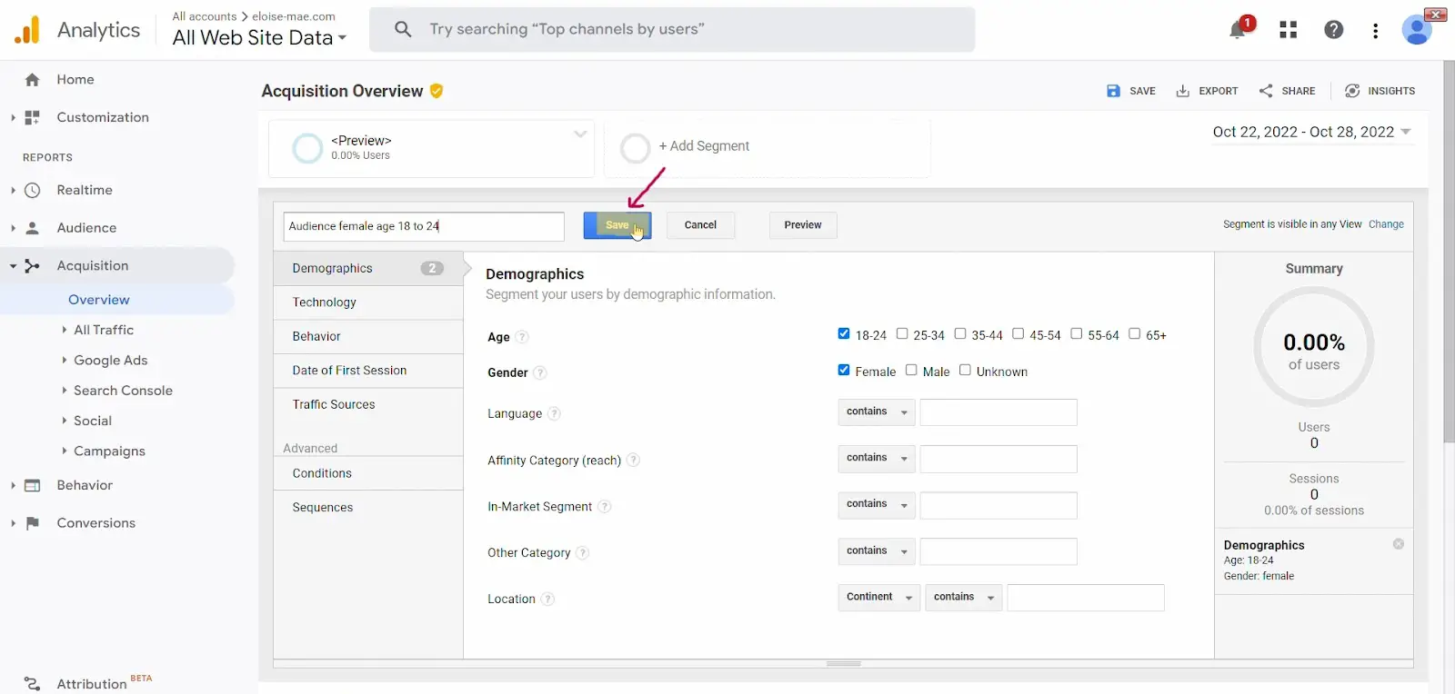Open the Language contains dropdown

(877, 411)
